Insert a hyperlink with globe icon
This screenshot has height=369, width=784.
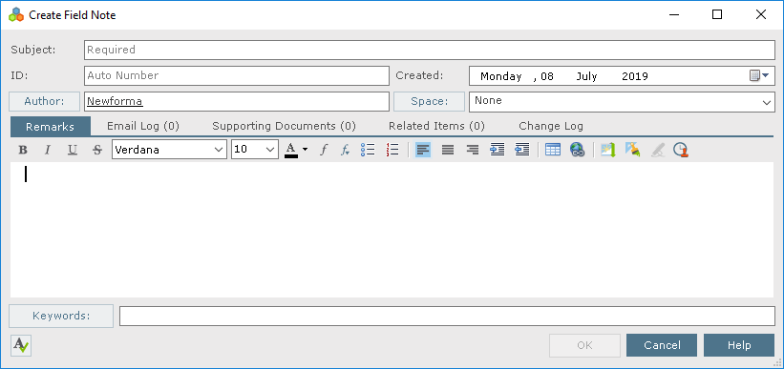(x=578, y=150)
